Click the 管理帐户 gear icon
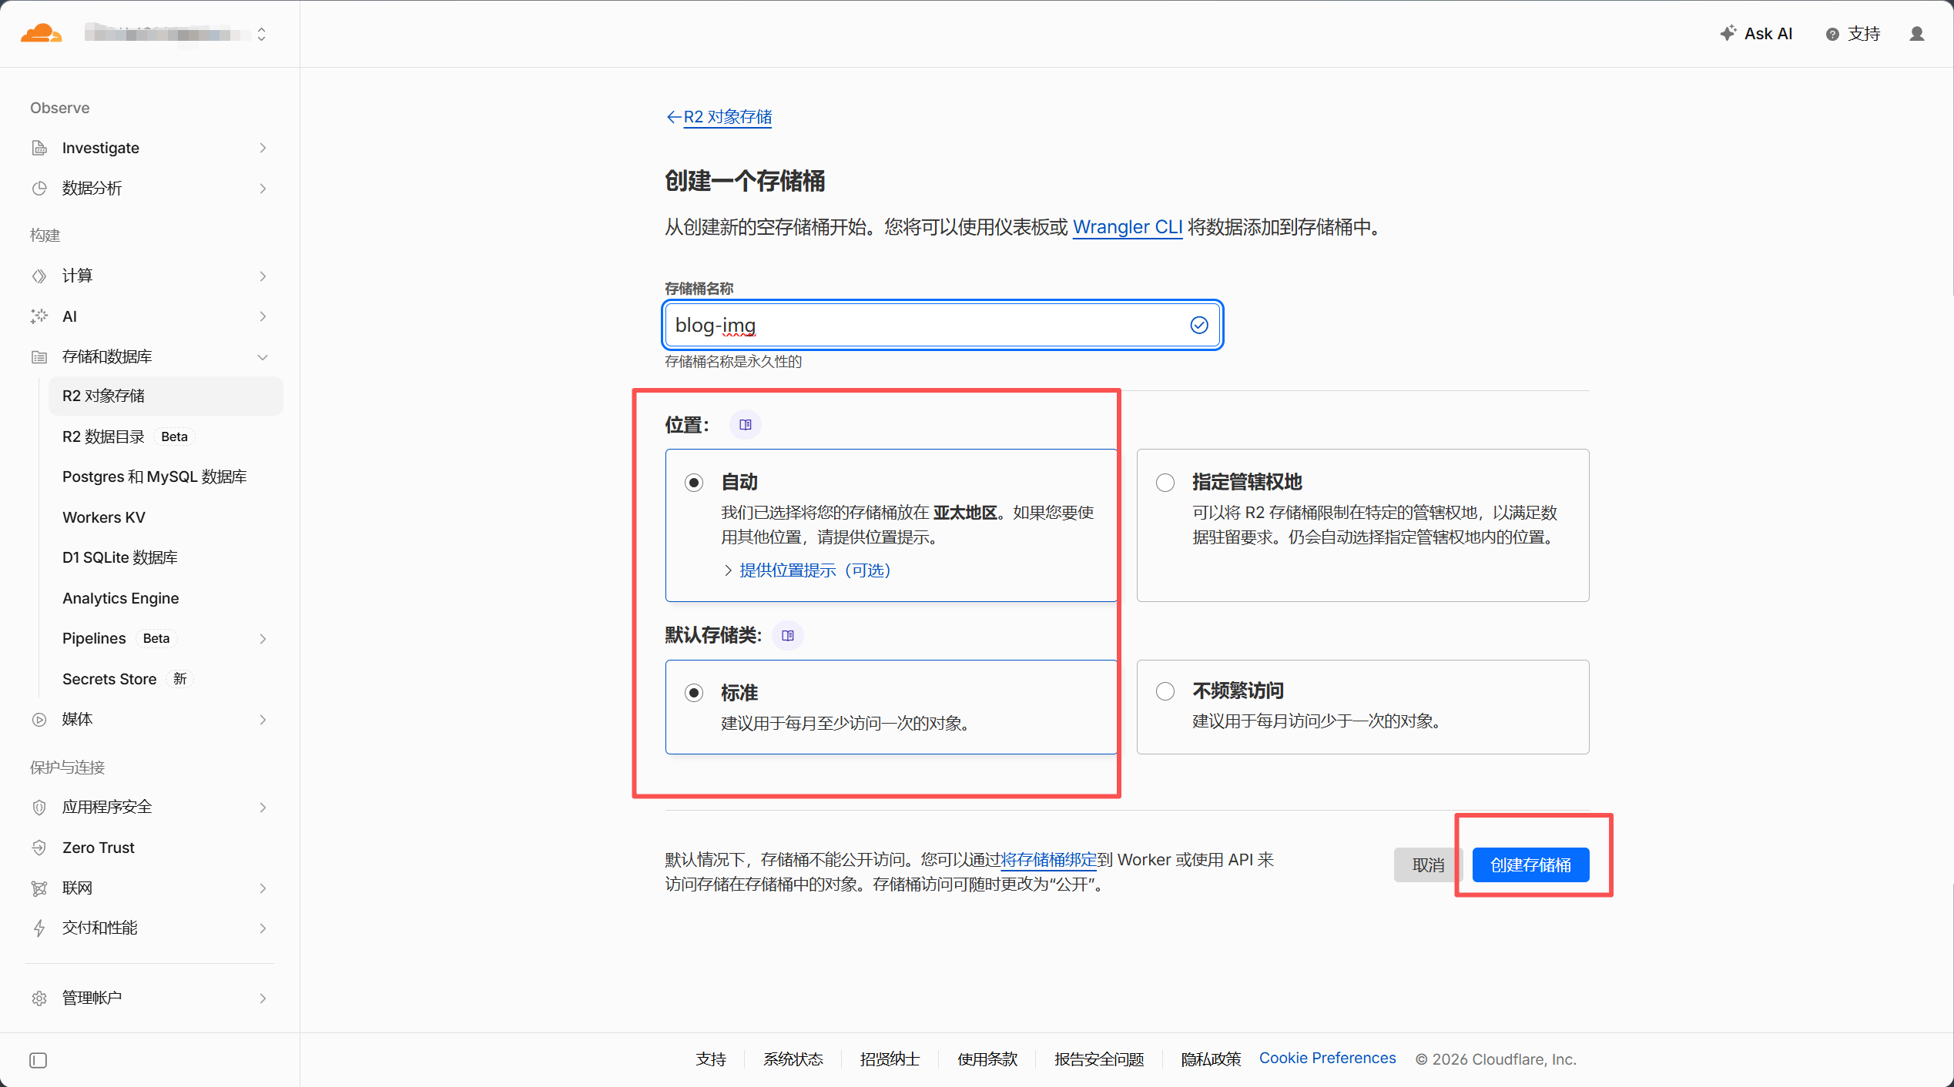The height and width of the screenshot is (1087, 1954). click(39, 998)
